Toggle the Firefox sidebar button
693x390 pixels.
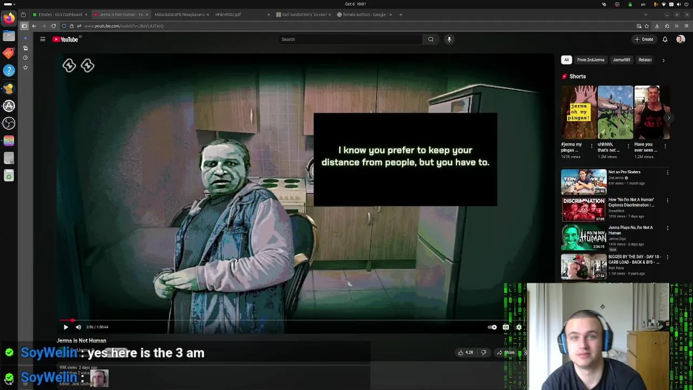pyautogui.click(x=24, y=26)
